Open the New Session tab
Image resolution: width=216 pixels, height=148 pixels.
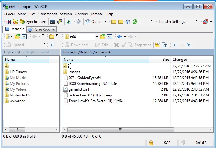coord(41,29)
